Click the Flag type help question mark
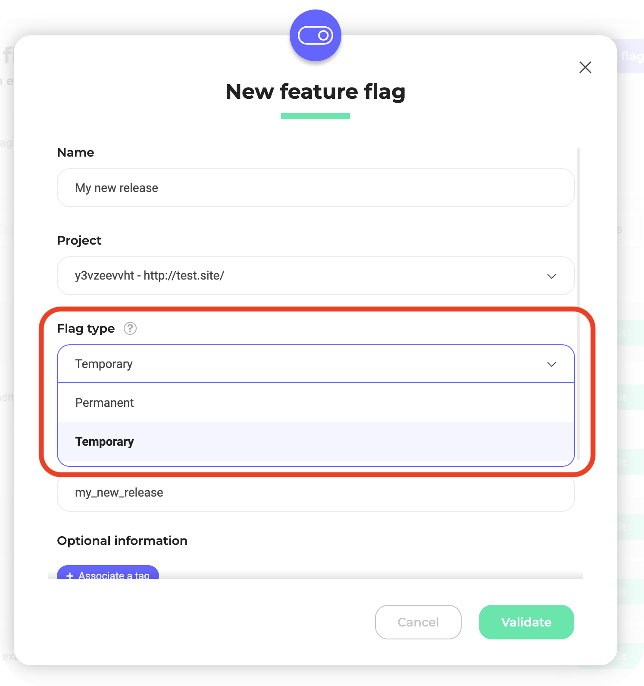 coord(130,329)
